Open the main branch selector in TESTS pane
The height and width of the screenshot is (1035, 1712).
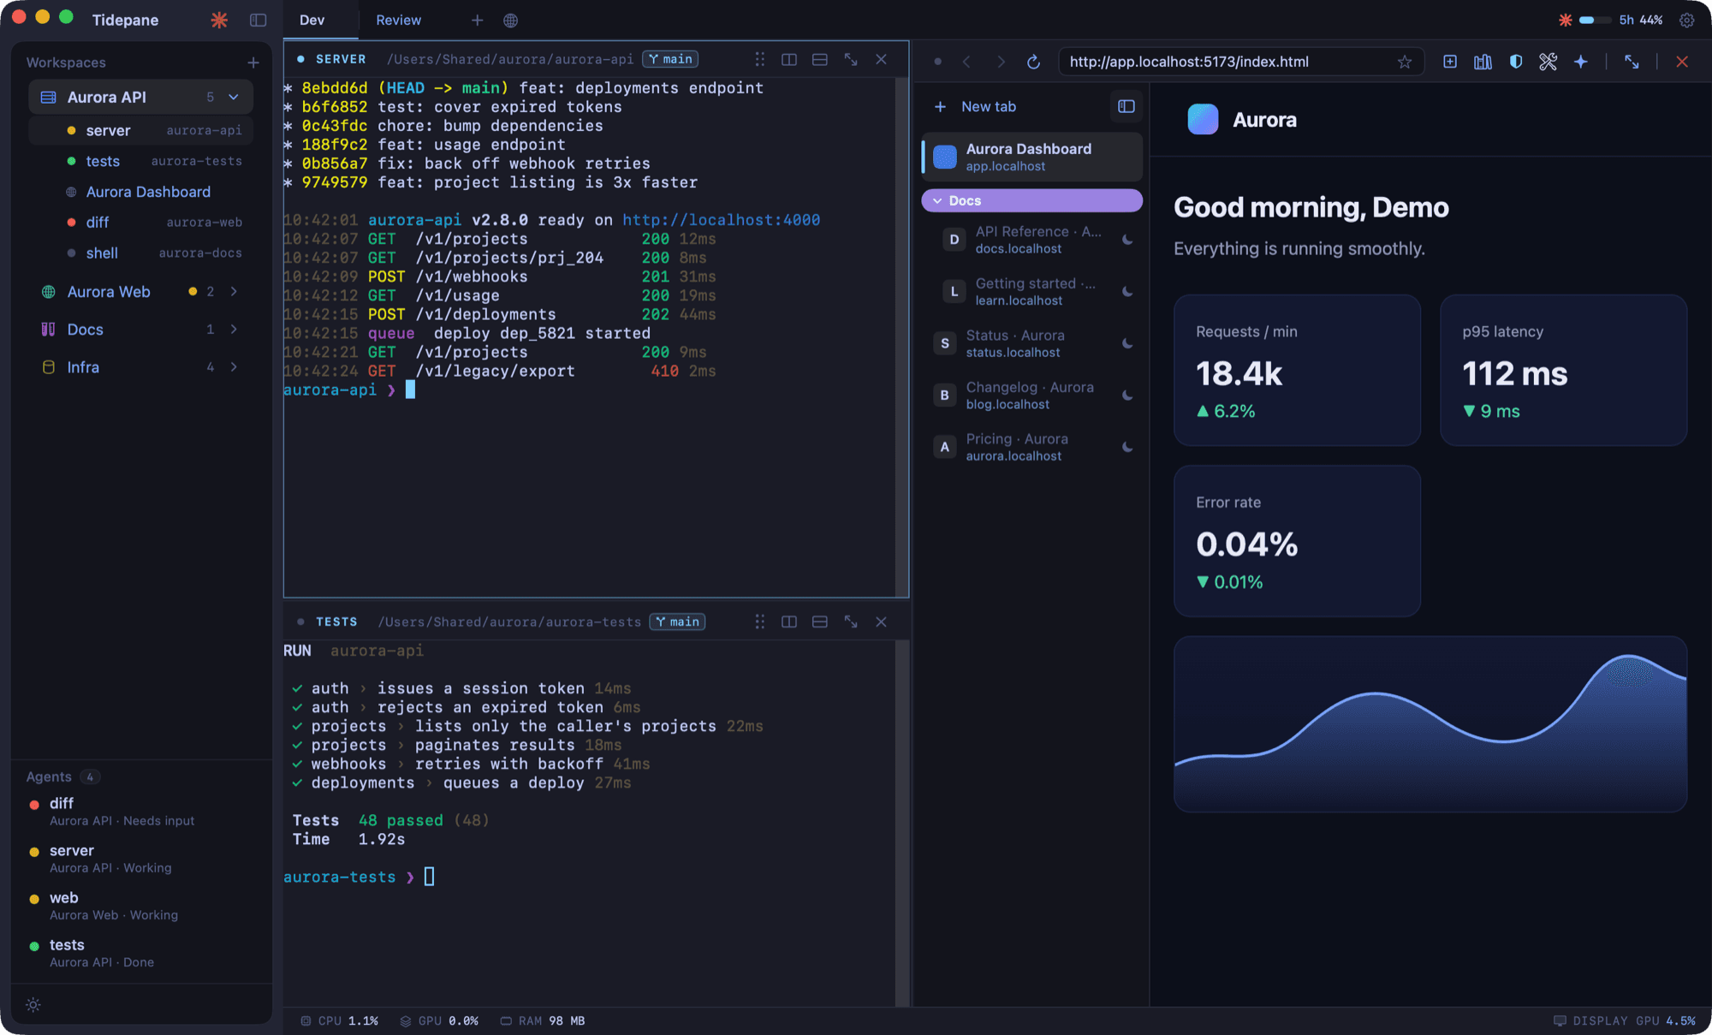pos(677,622)
